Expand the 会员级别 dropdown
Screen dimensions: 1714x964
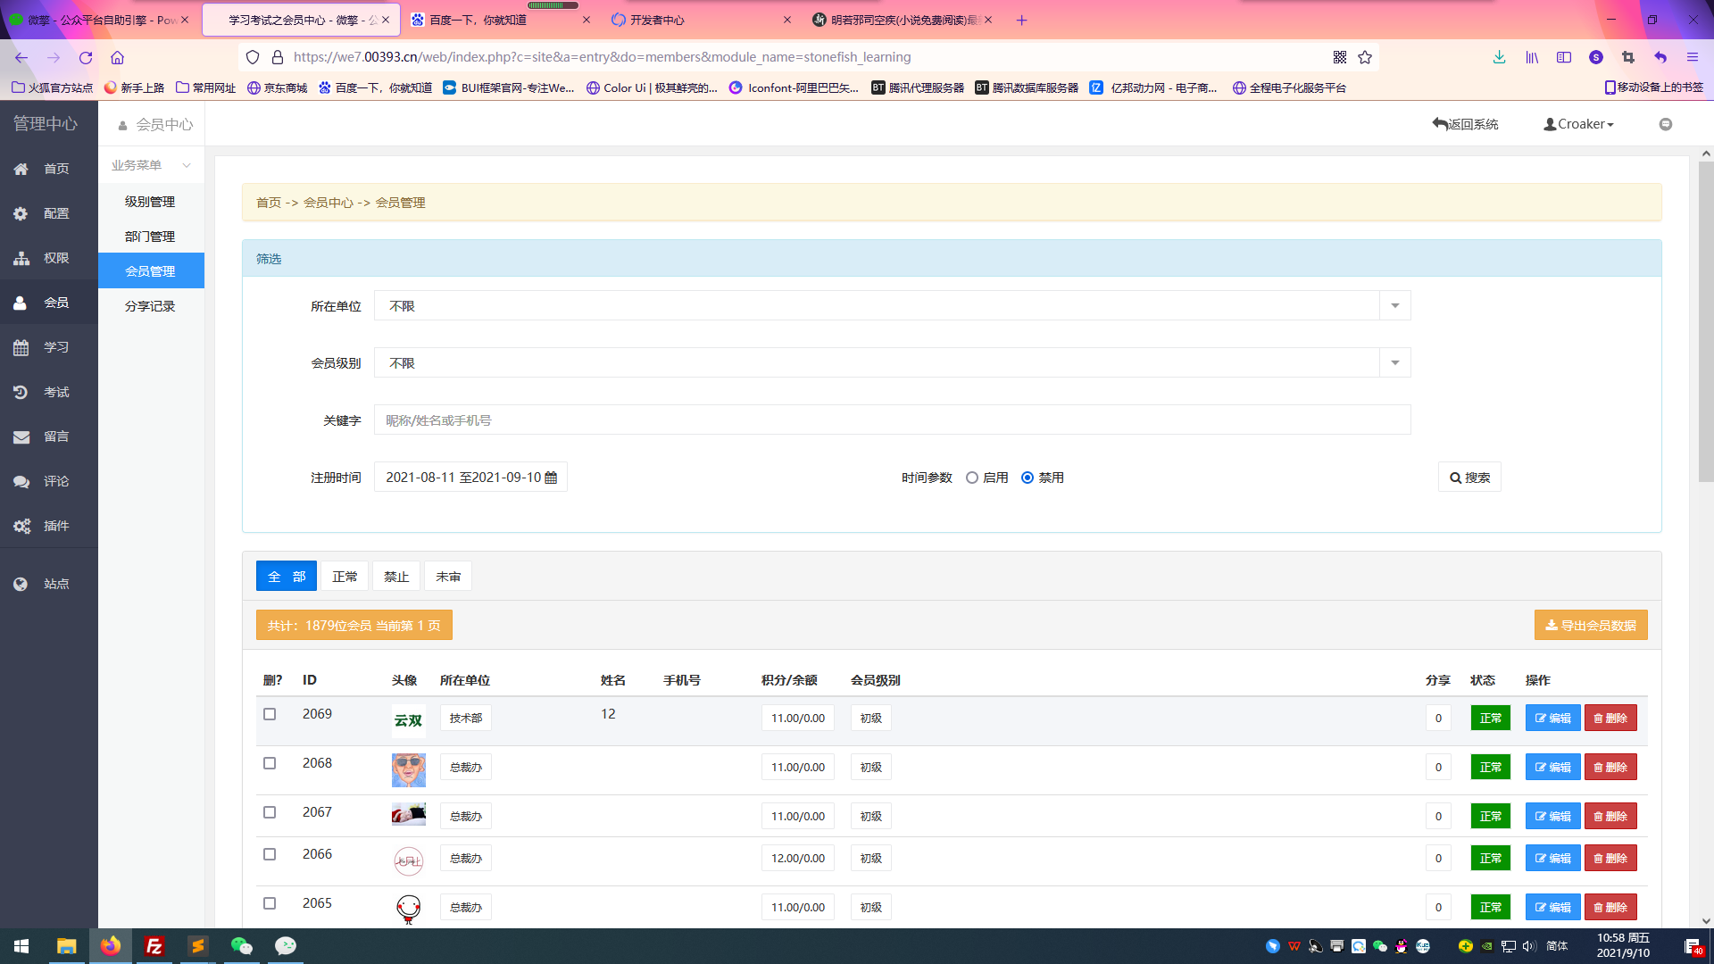coord(1394,363)
